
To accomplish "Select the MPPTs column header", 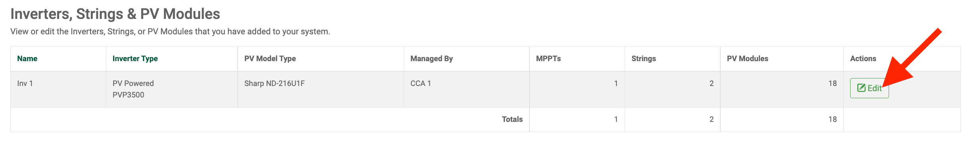I will (x=549, y=58).
